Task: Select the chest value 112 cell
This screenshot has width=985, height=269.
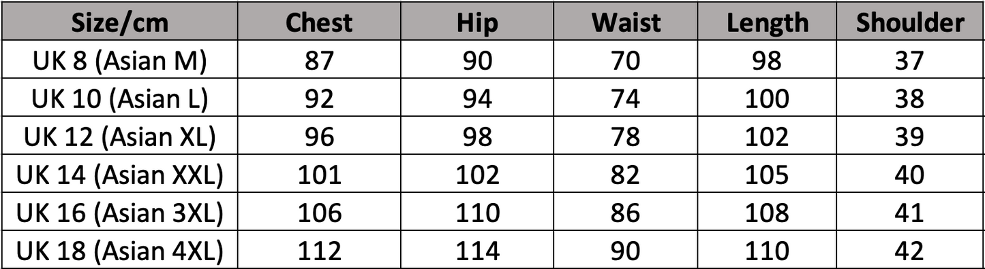Action: tap(319, 251)
